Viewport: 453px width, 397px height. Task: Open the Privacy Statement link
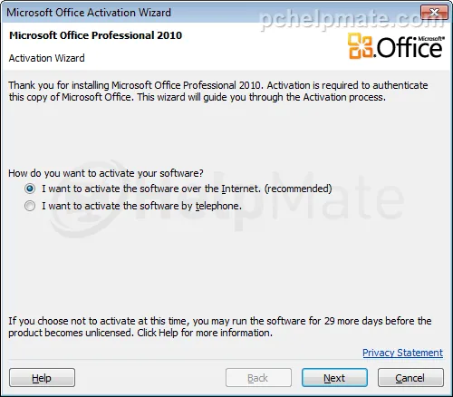click(402, 353)
